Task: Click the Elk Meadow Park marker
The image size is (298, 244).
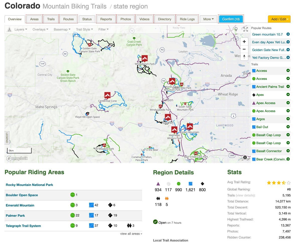Action: [x=104, y=145]
